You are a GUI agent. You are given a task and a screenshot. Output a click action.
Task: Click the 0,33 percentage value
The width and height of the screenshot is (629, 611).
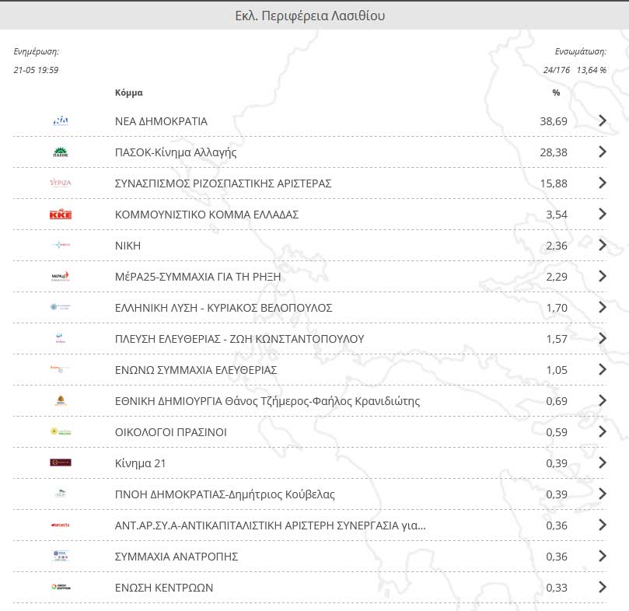(x=557, y=588)
